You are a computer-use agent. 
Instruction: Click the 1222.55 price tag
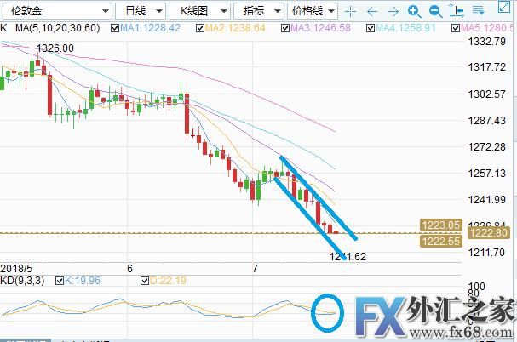[441, 242]
